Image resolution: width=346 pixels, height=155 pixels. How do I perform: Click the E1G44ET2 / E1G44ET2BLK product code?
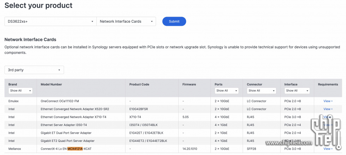coord(148,141)
